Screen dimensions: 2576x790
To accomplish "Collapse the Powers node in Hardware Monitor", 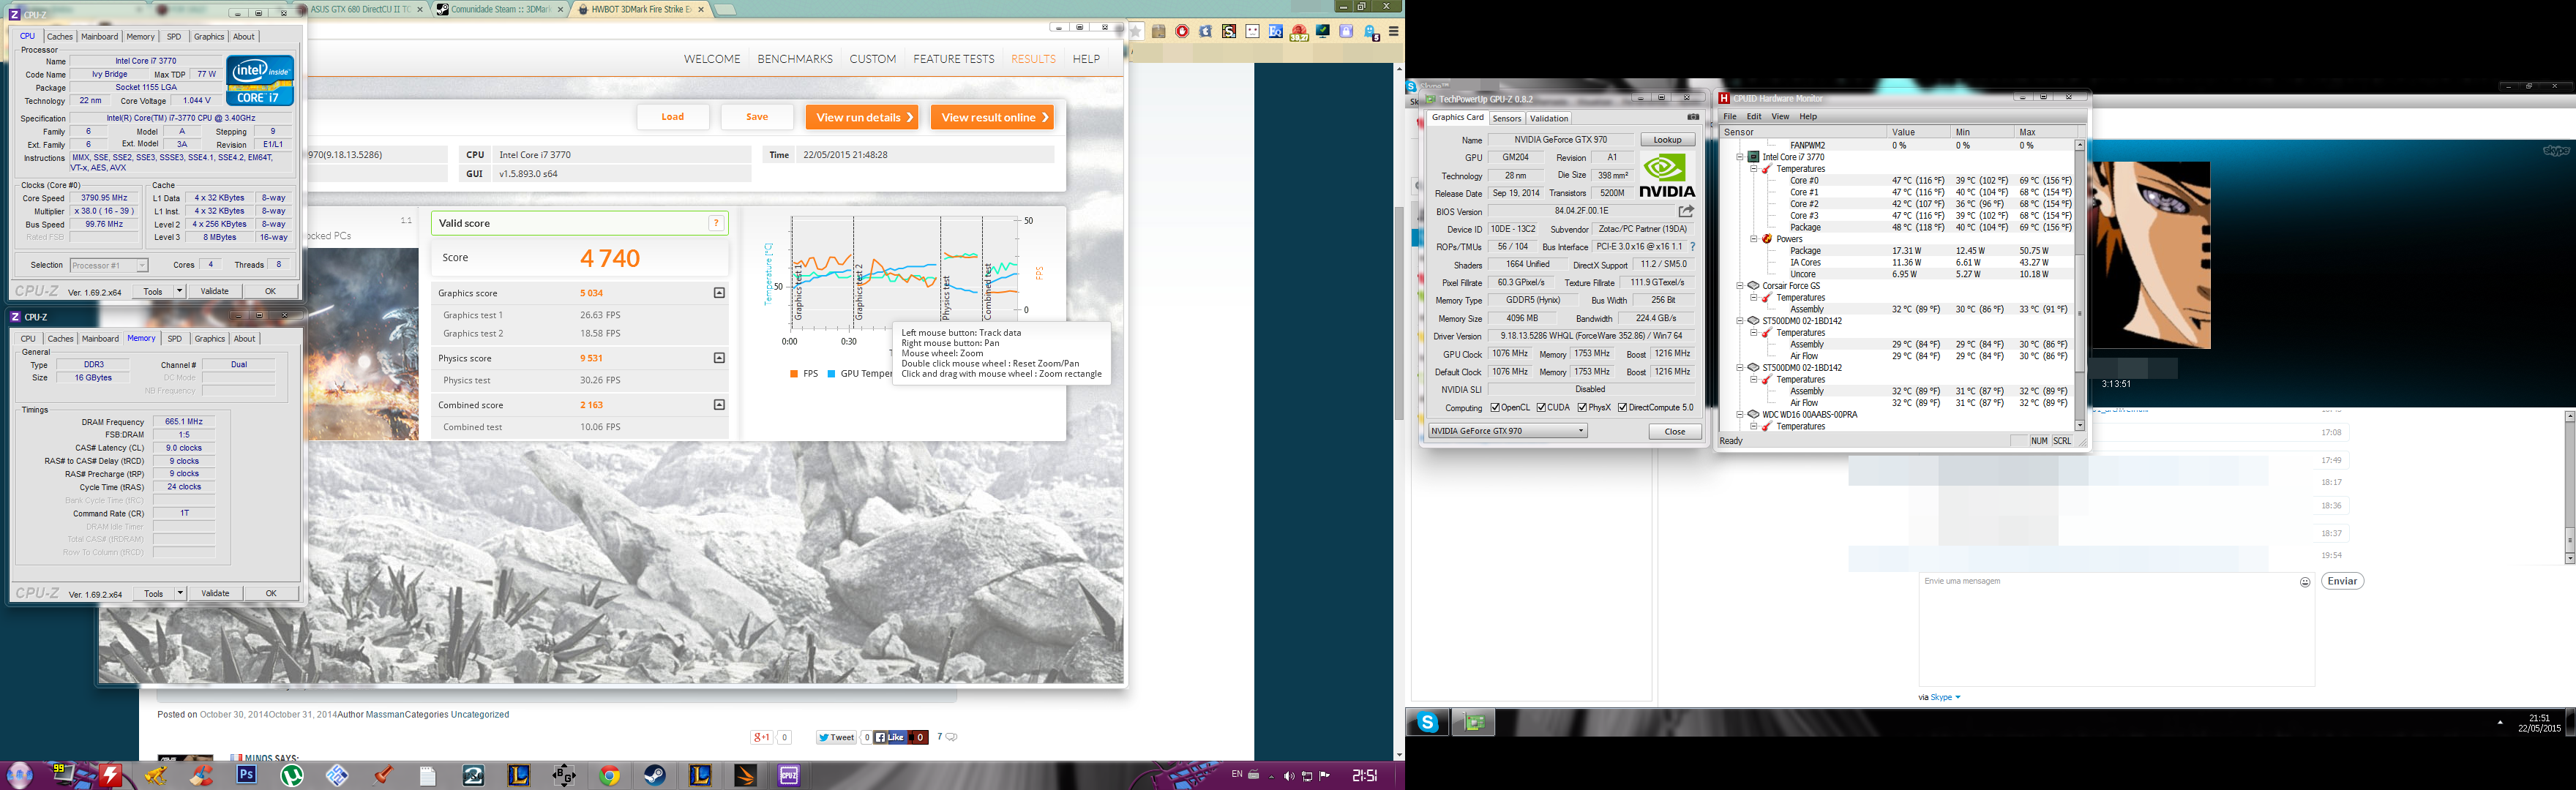I will (1753, 239).
